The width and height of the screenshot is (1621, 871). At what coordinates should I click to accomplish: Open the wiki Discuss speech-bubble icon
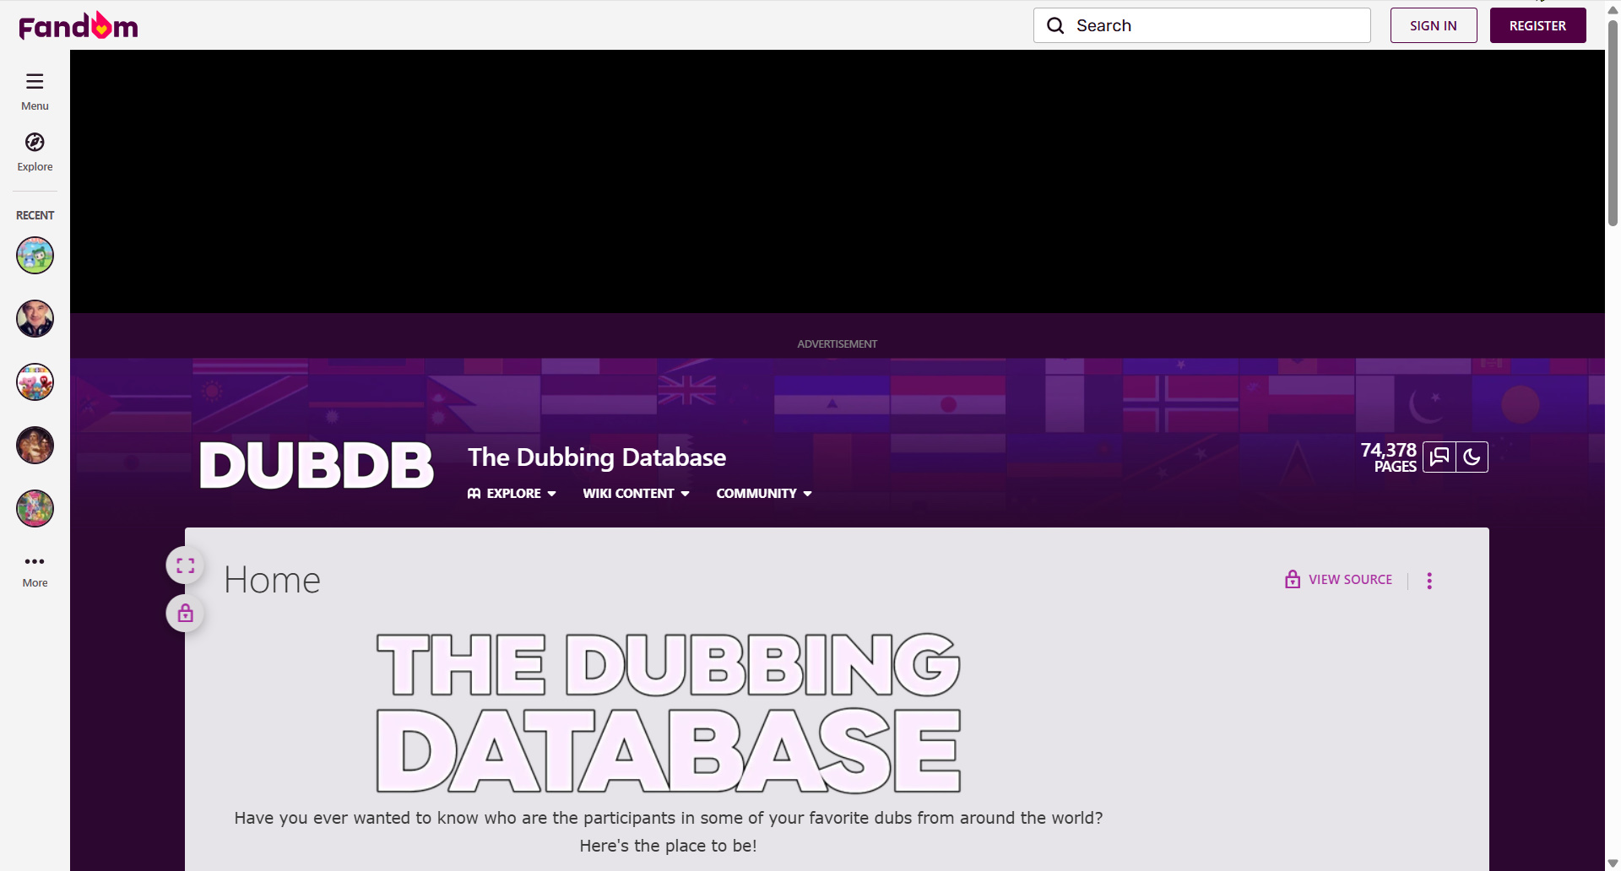pyautogui.click(x=1439, y=457)
